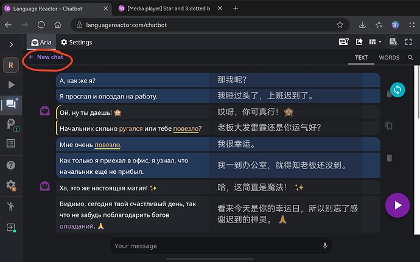Click the translation 那我呢?

tap(232, 80)
